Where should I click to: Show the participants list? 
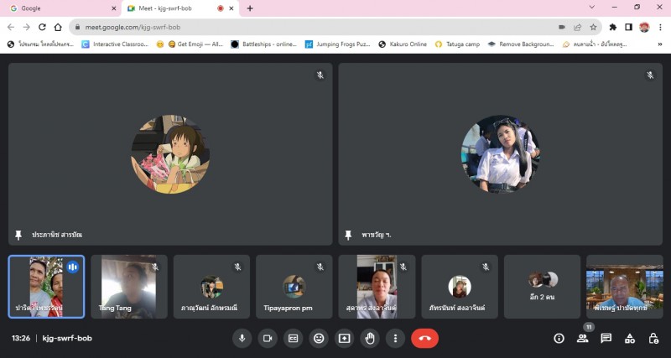[582, 338]
